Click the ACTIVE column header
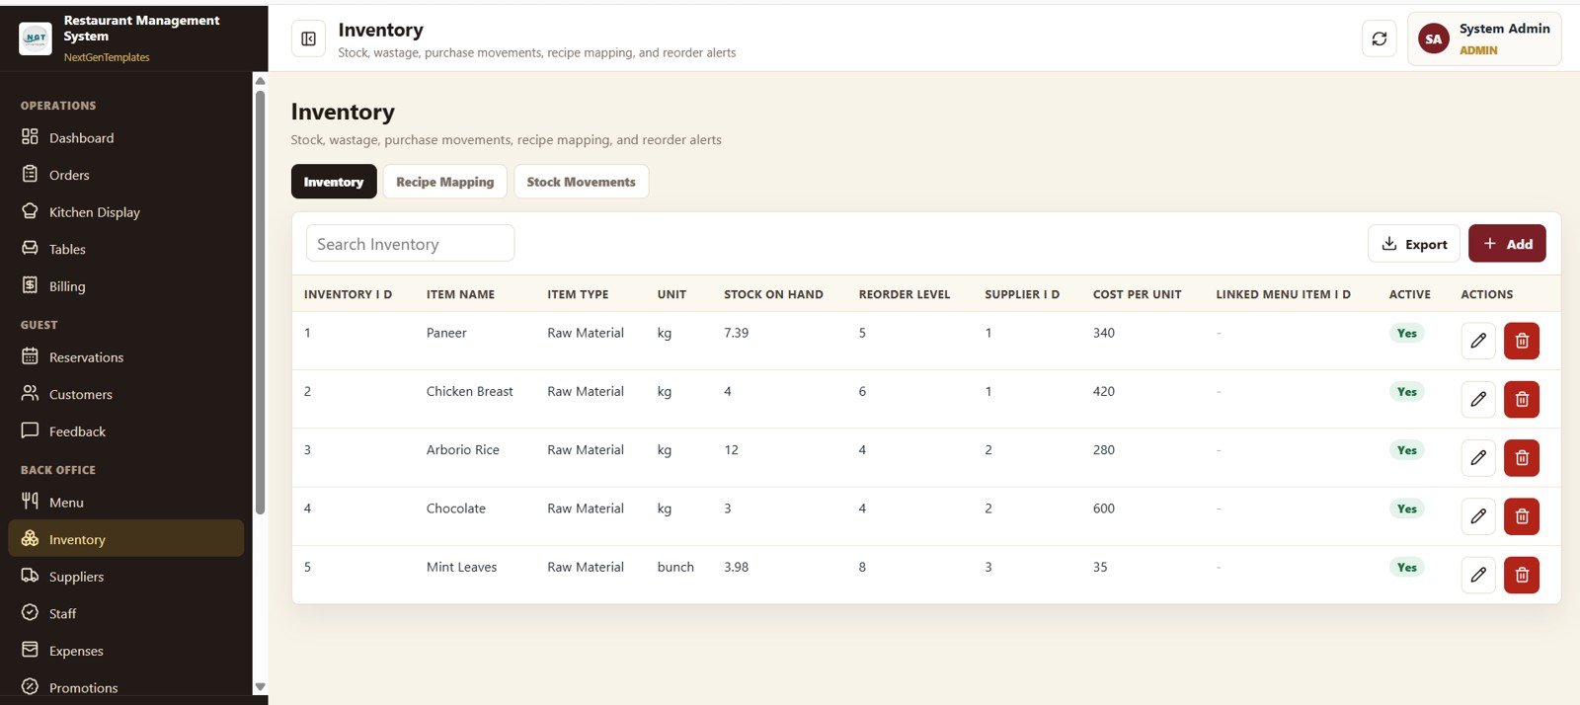 1409,294
